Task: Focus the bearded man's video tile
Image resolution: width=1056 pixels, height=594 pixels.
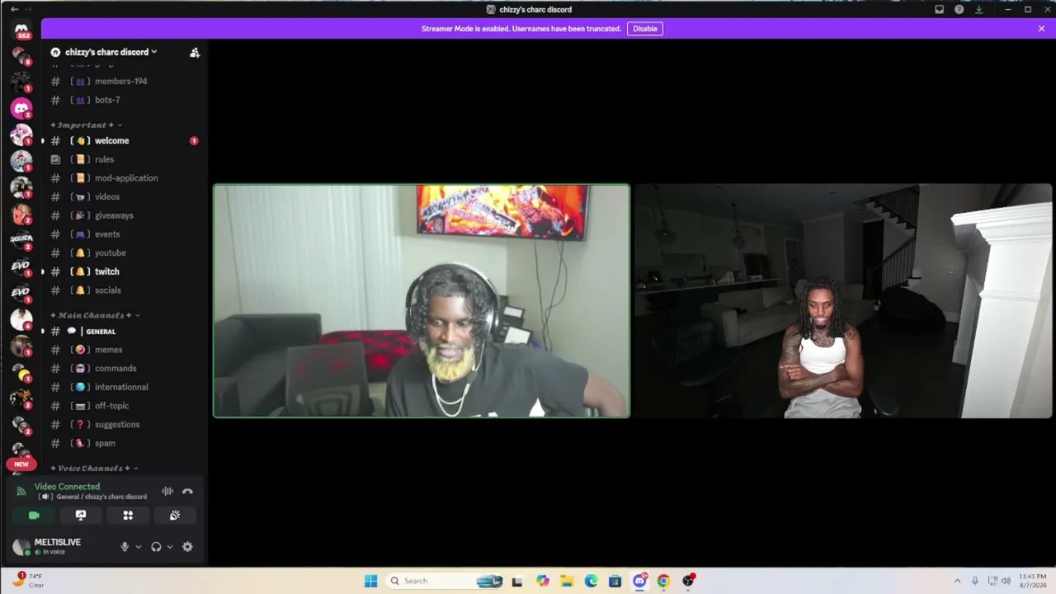Action: (x=422, y=301)
